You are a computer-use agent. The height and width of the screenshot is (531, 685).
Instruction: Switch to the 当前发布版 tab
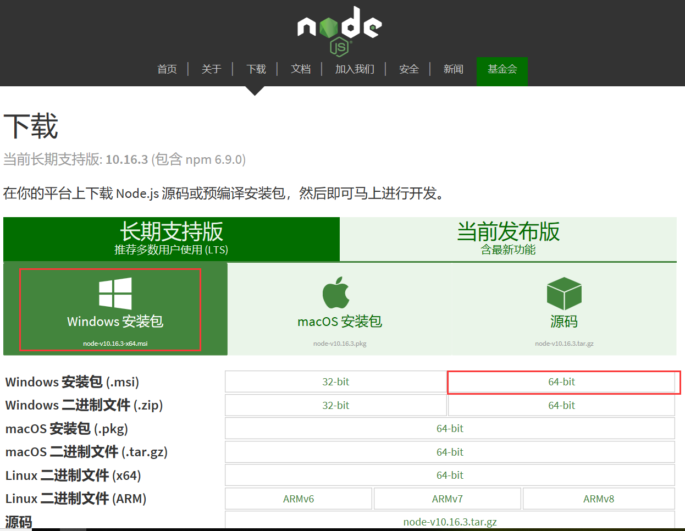tap(508, 239)
